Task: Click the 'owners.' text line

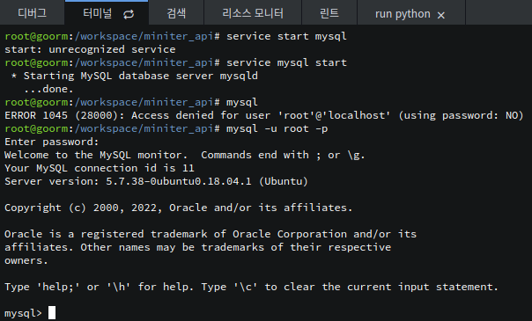Action: coord(26,260)
